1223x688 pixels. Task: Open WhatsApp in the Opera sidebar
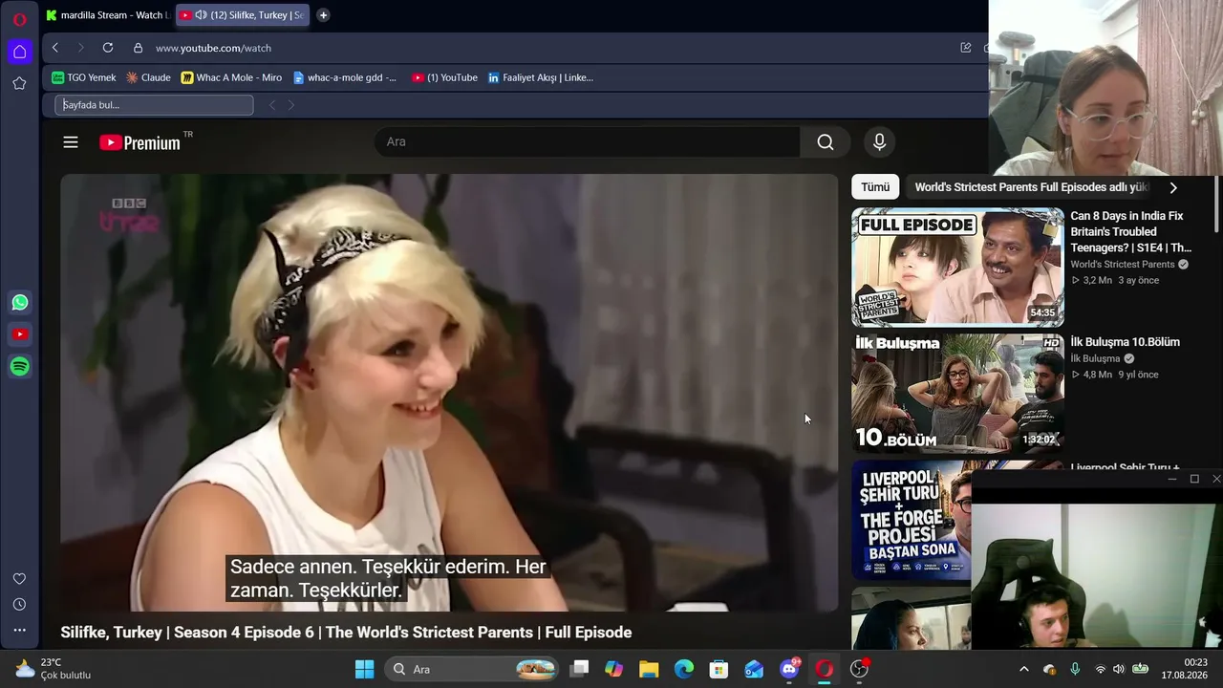click(x=20, y=303)
